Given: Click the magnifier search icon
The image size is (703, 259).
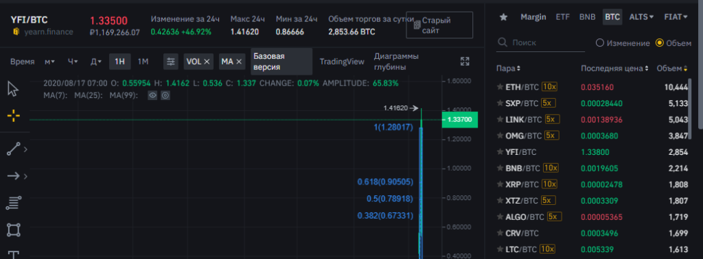Looking at the screenshot, I should (x=502, y=43).
